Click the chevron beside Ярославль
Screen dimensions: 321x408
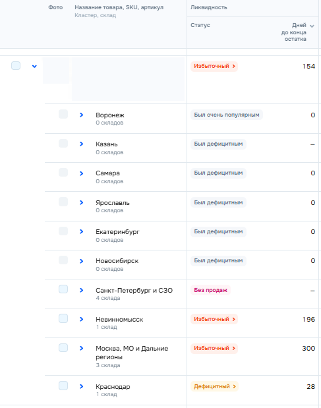point(82,202)
